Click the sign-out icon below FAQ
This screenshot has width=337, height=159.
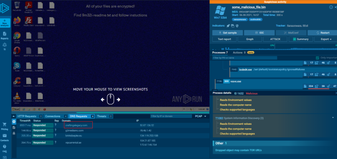(x=5, y=157)
